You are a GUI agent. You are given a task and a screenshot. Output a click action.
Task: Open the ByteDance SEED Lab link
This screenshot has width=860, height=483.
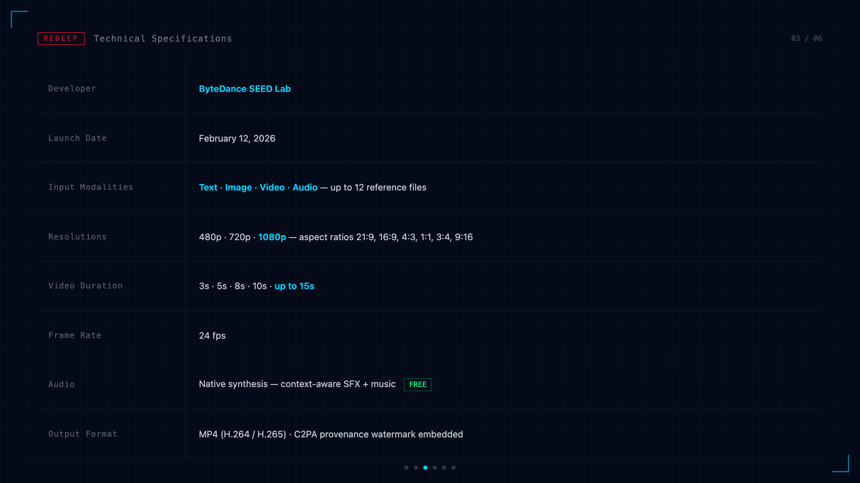pos(245,89)
